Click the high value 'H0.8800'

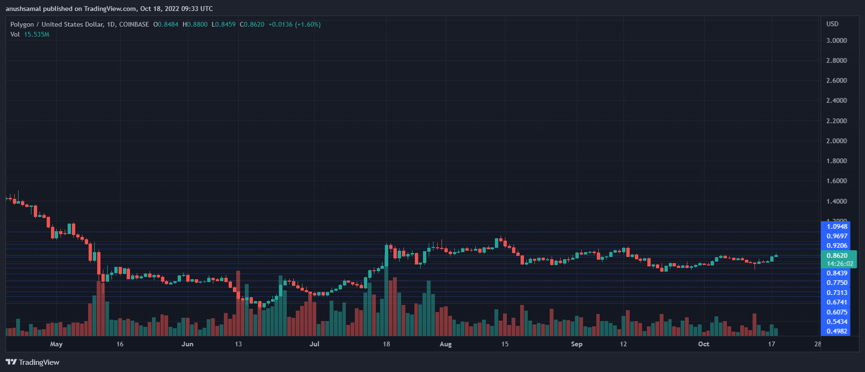[x=195, y=24]
